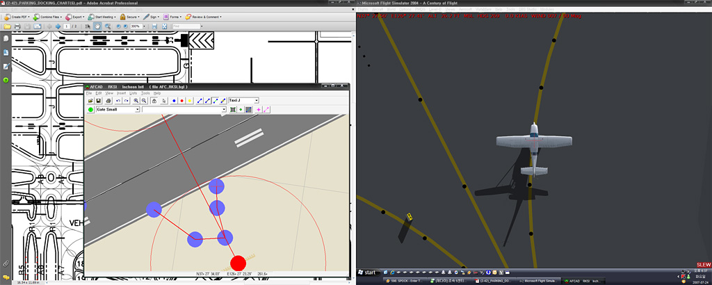Open AFCAD File menu
The height and width of the screenshot is (285, 712).
(x=89, y=93)
